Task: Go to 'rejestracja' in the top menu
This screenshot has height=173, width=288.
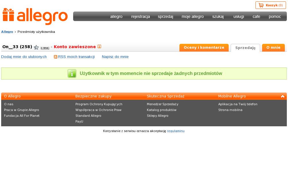Action: click(x=141, y=16)
